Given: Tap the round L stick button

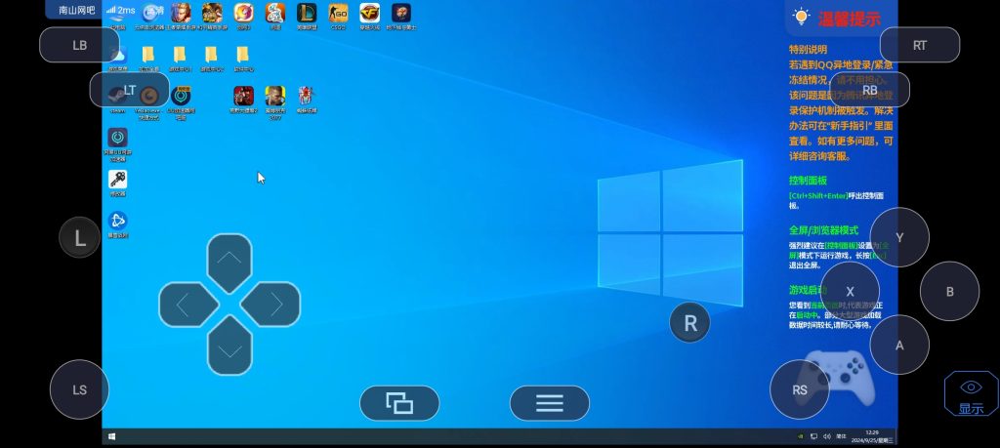Looking at the screenshot, I should click(80, 238).
